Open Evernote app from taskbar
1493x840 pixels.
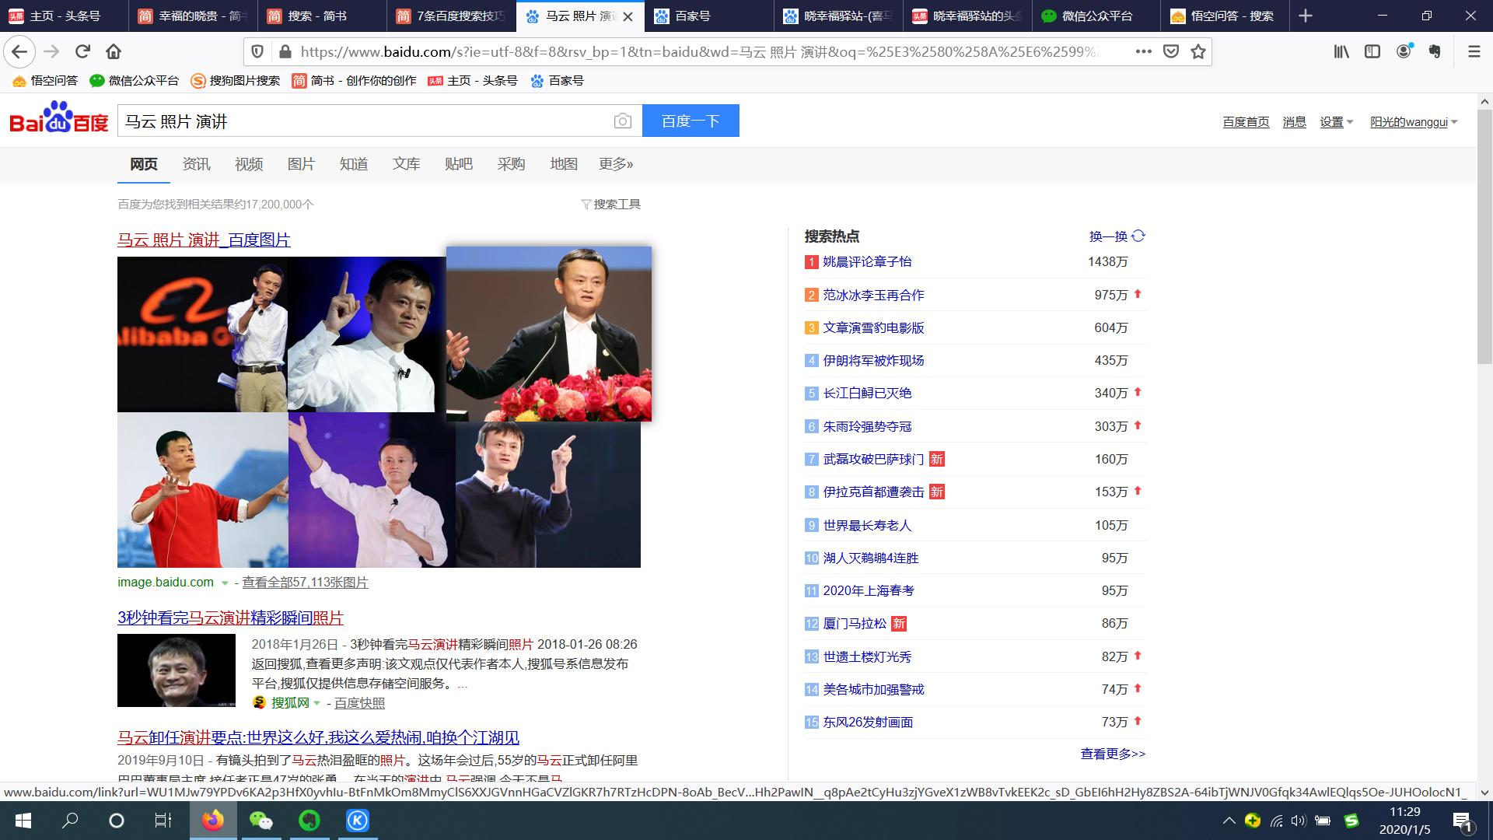point(309,821)
